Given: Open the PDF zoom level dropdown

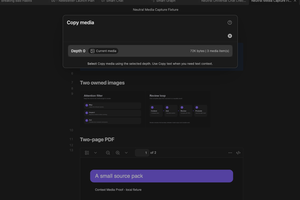Looking at the screenshot, I should [x=126, y=153].
